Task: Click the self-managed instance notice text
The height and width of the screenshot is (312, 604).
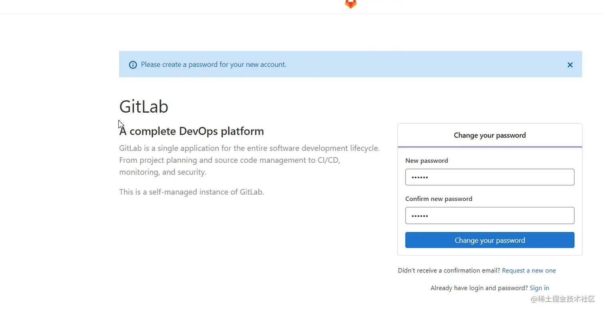Action: coord(191,192)
